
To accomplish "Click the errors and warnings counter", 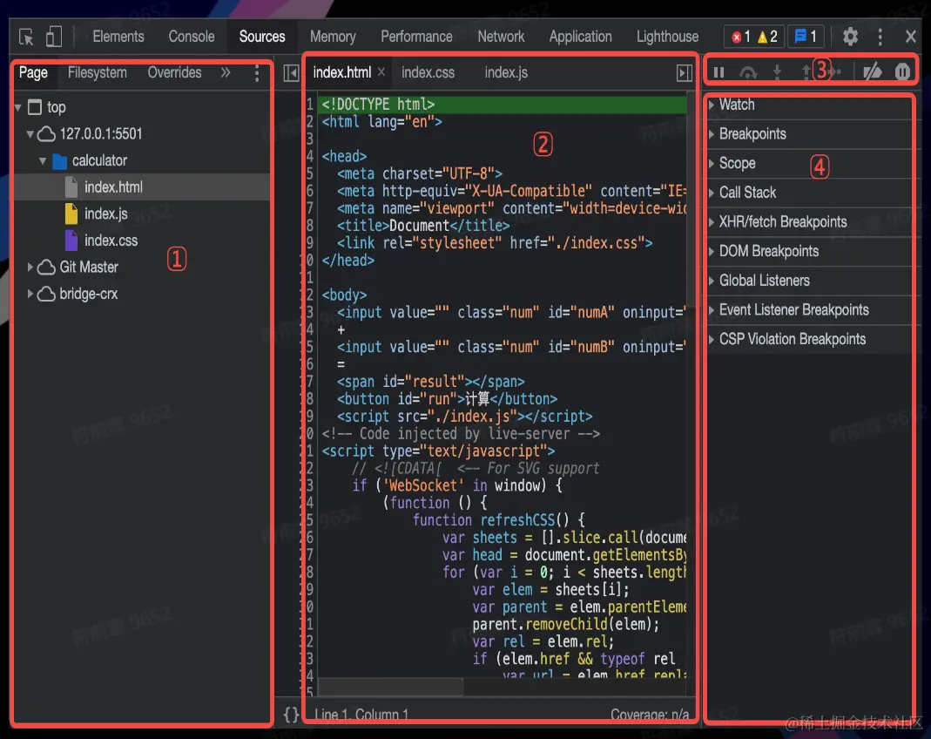I will 754,37.
